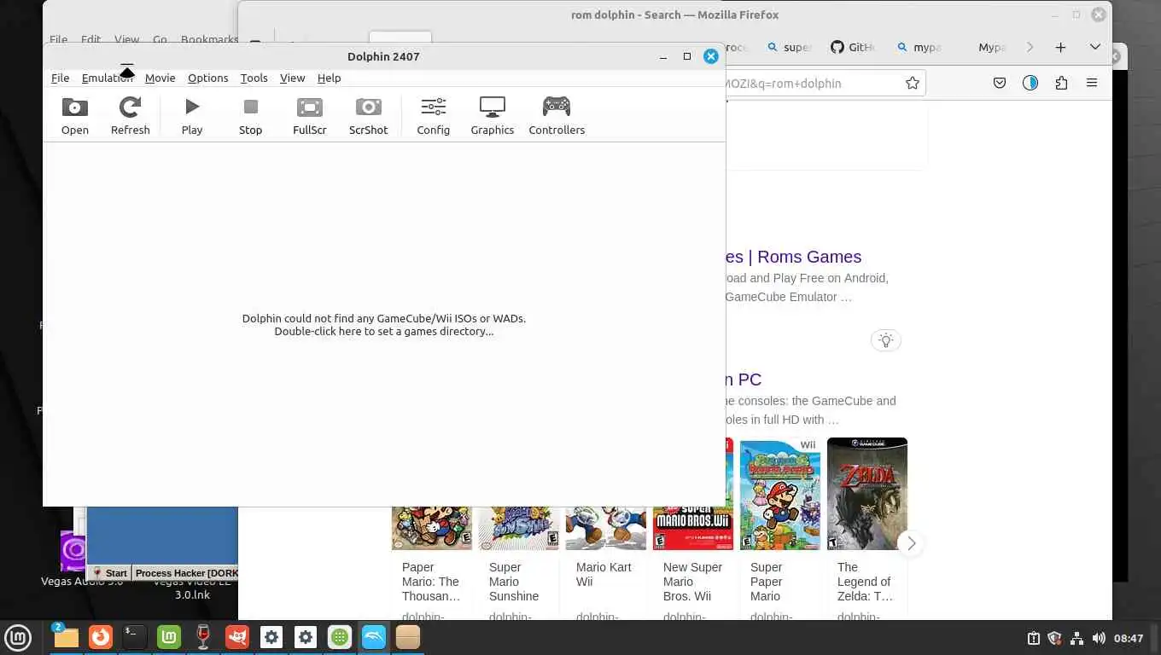This screenshot has width=1161, height=655.
Task: Open the Emulation menu in Dolphin
Action: 108,78
